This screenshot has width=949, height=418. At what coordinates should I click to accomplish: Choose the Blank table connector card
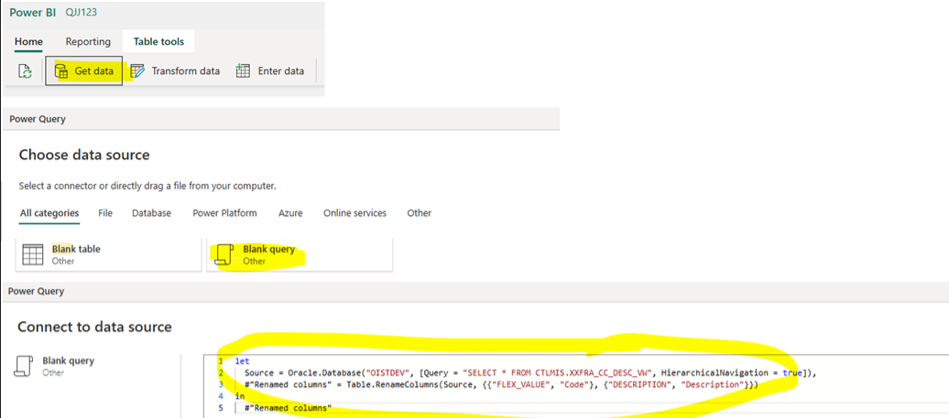108,254
